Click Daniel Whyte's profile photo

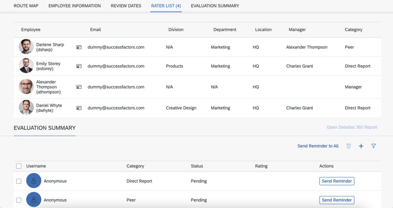click(x=26, y=108)
